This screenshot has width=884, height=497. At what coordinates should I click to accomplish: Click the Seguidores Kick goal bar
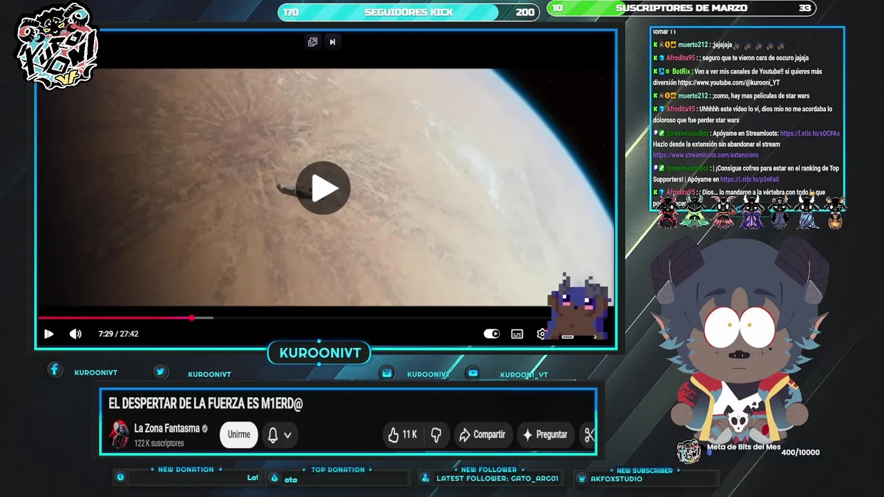coord(408,12)
